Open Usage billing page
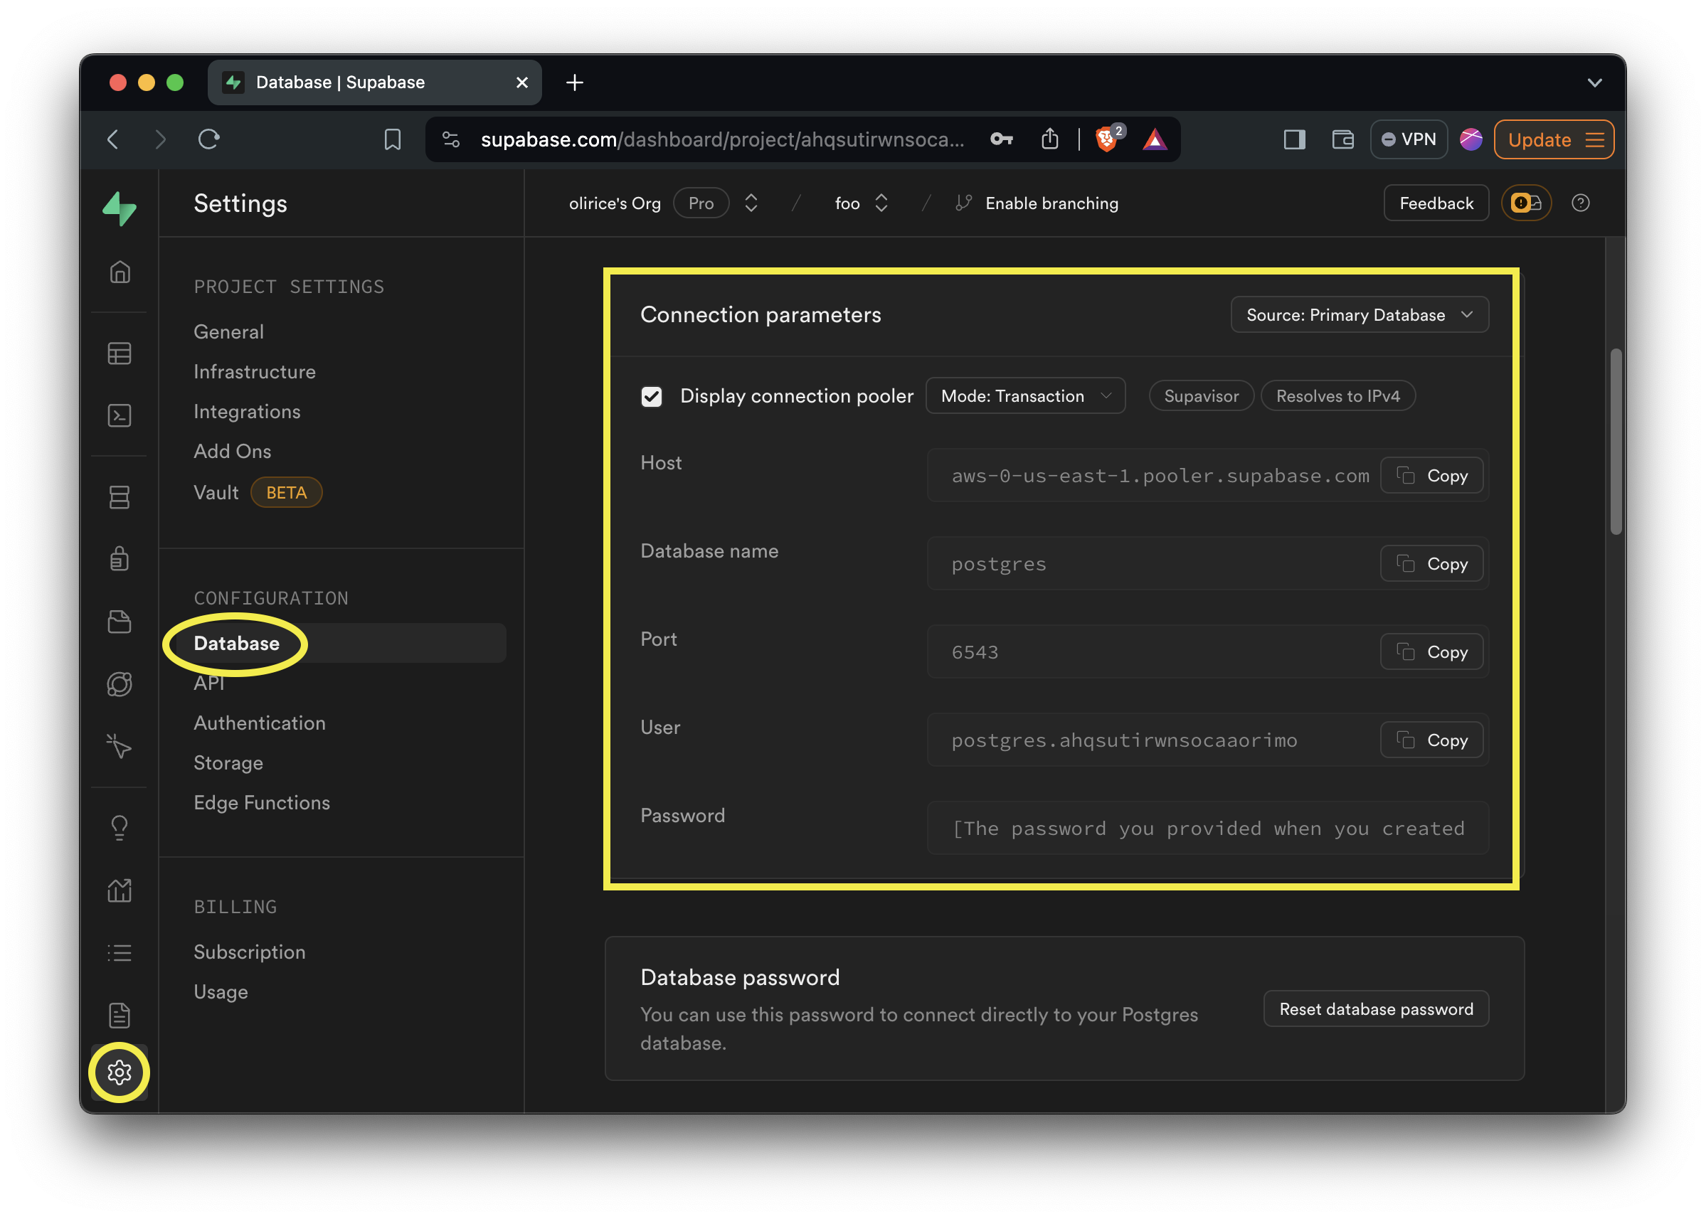Image resolution: width=1706 pixels, height=1219 pixels. coord(221,991)
